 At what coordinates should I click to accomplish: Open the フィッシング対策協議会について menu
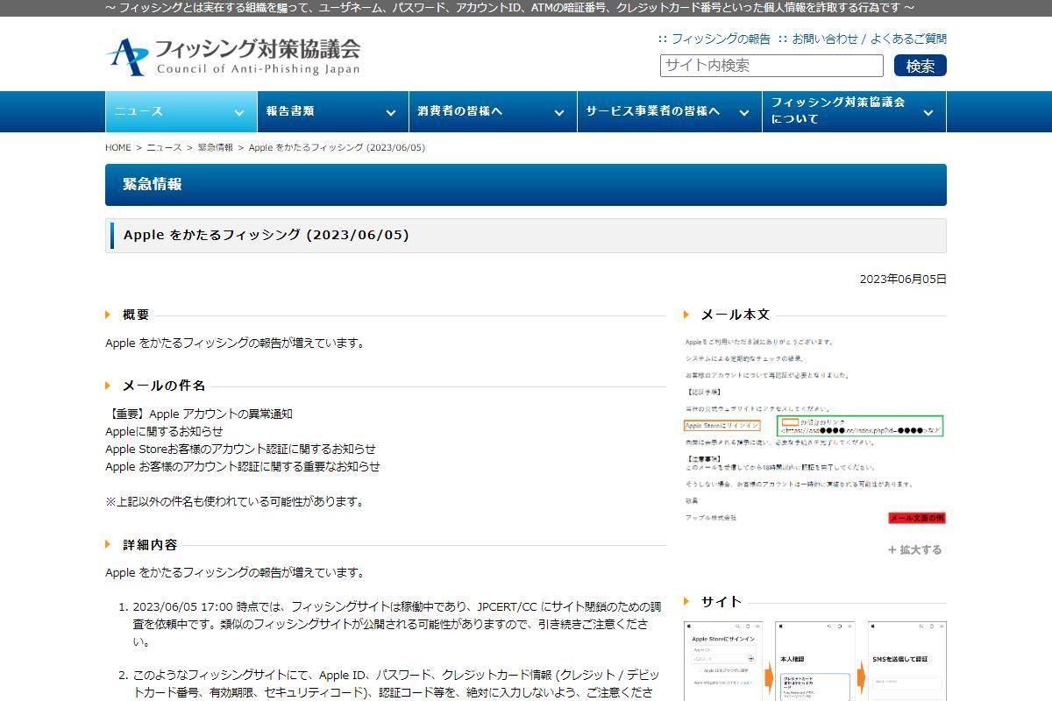(854, 111)
